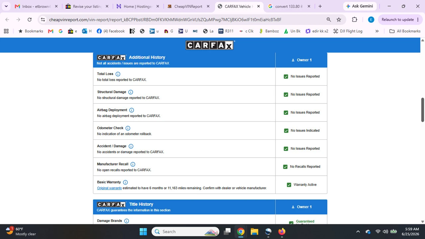The height and width of the screenshot is (239, 425).
Task: Open the tab search dropdown arrow
Action: (6, 6)
